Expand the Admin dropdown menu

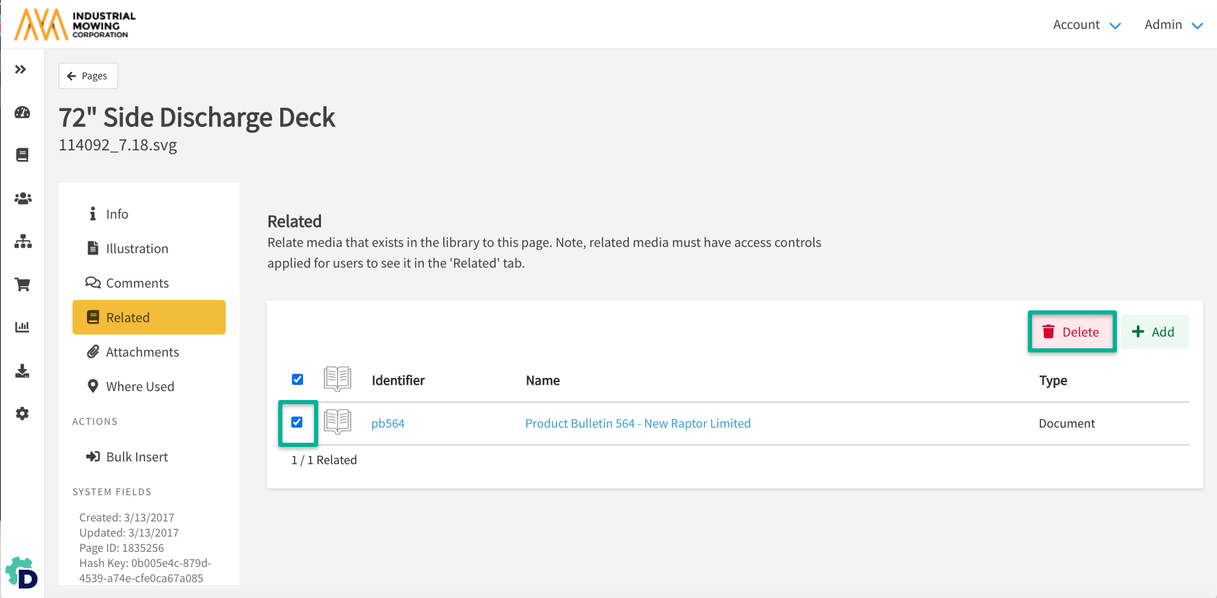(1173, 25)
